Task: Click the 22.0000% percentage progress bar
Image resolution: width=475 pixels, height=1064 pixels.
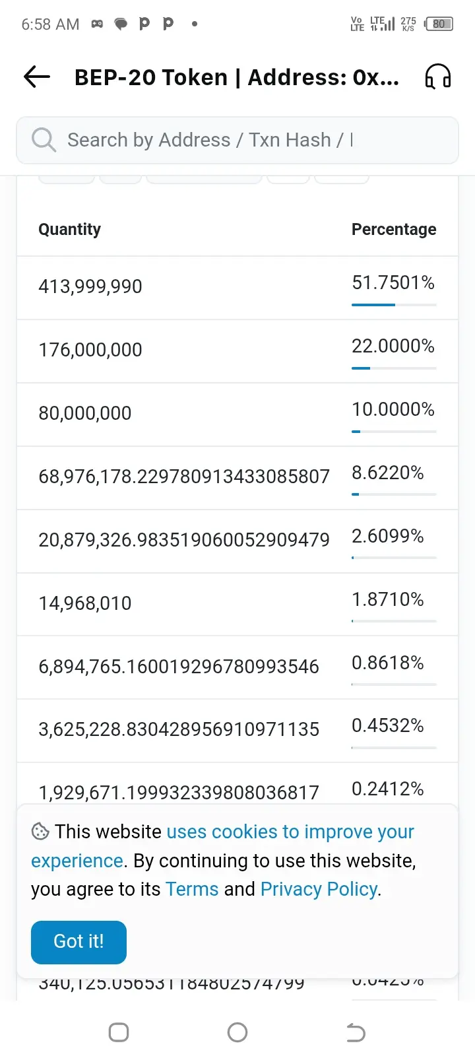Action: click(x=394, y=368)
